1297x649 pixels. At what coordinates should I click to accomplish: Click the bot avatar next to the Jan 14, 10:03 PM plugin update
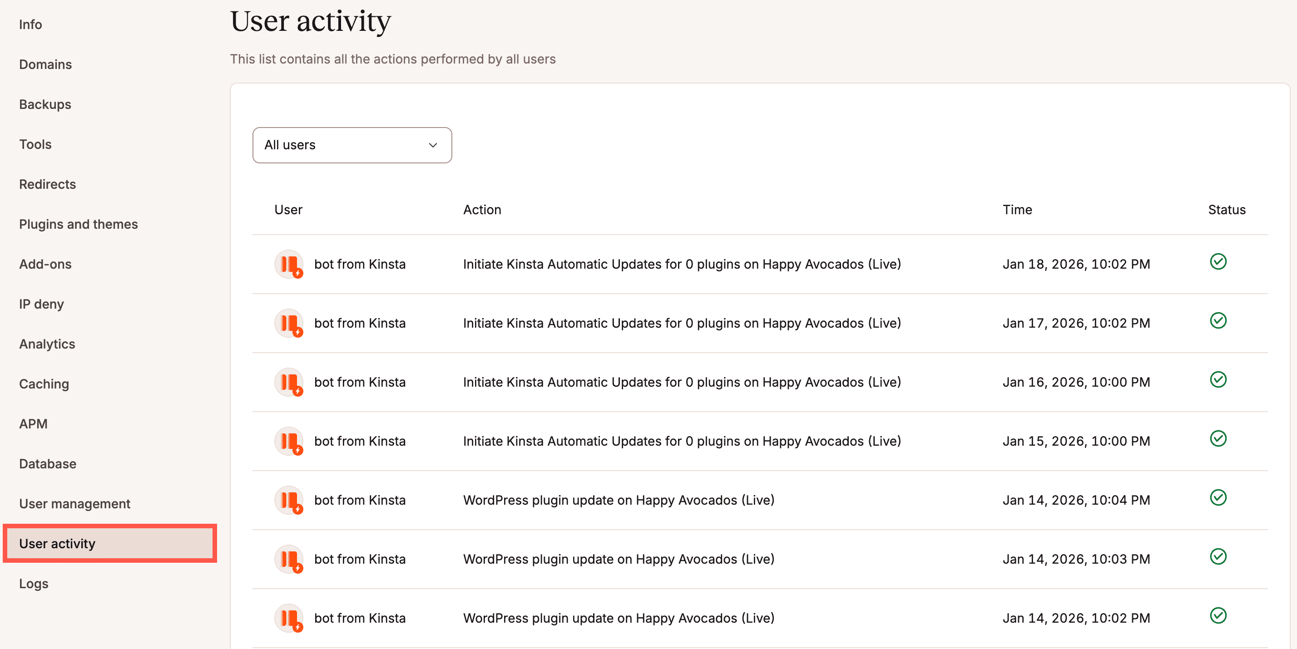click(289, 559)
